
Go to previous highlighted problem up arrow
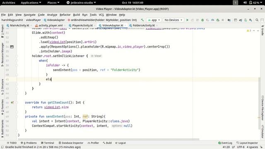(x=254, y=31)
